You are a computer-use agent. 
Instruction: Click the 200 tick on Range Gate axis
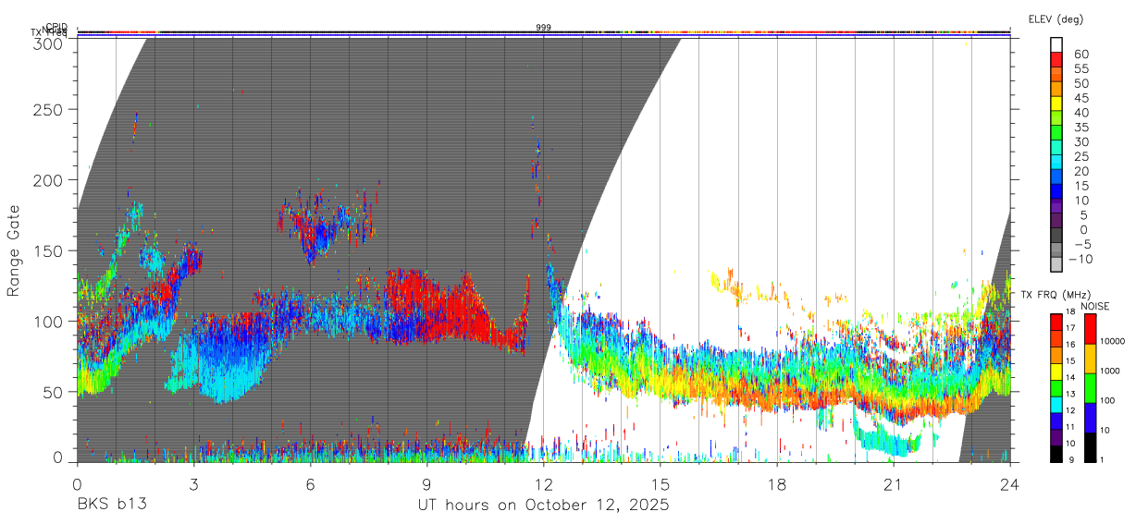[x=50, y=180]
